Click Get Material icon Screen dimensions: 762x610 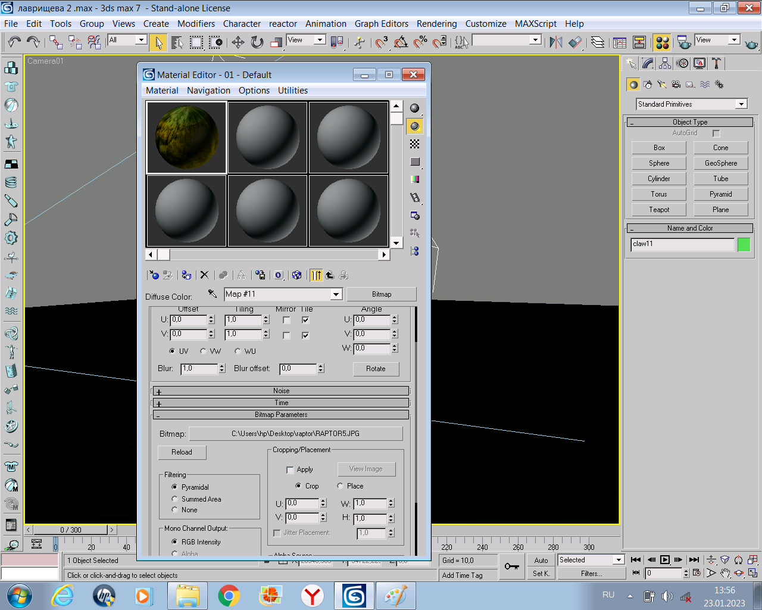tap(154, 275)
